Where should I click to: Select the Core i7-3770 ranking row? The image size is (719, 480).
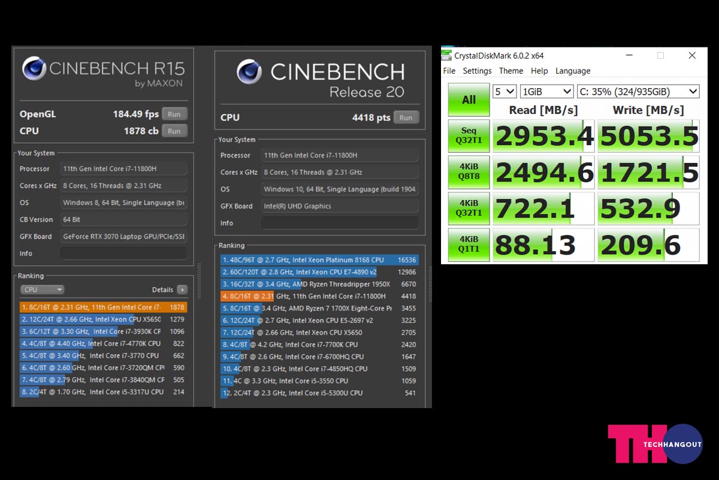pos(103,356)
